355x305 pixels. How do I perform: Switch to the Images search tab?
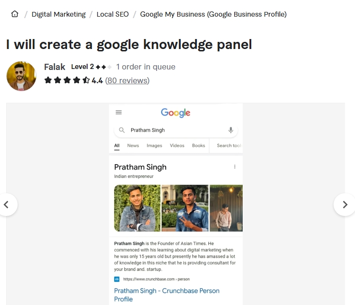[x=154, y=146]
